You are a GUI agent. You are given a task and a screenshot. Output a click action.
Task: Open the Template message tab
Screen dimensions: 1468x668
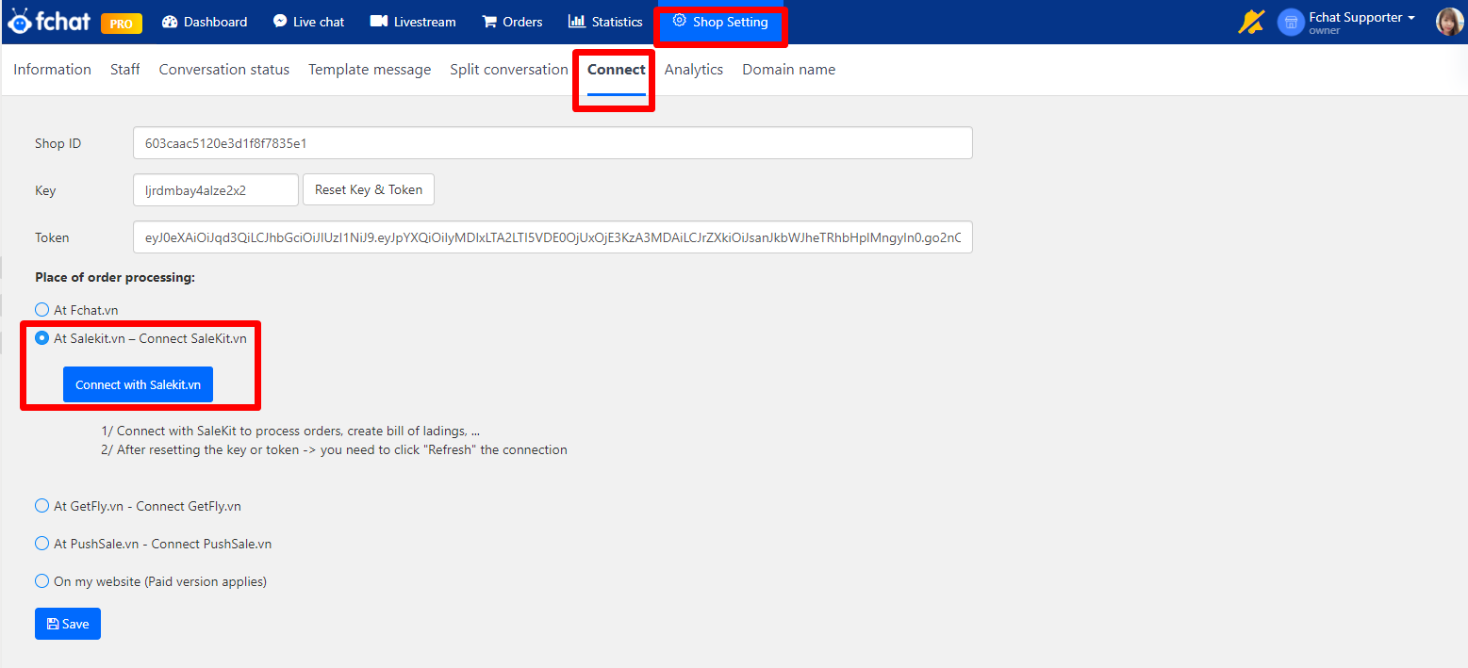coord(370,70)
